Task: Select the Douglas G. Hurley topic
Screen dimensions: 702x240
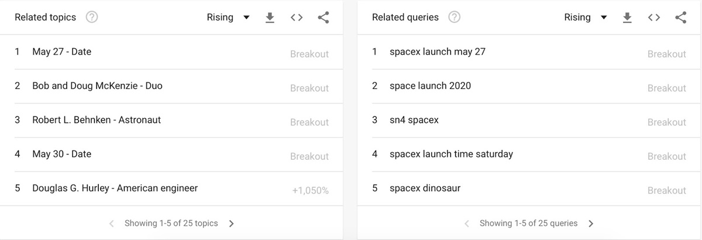Action: [115, 188]
